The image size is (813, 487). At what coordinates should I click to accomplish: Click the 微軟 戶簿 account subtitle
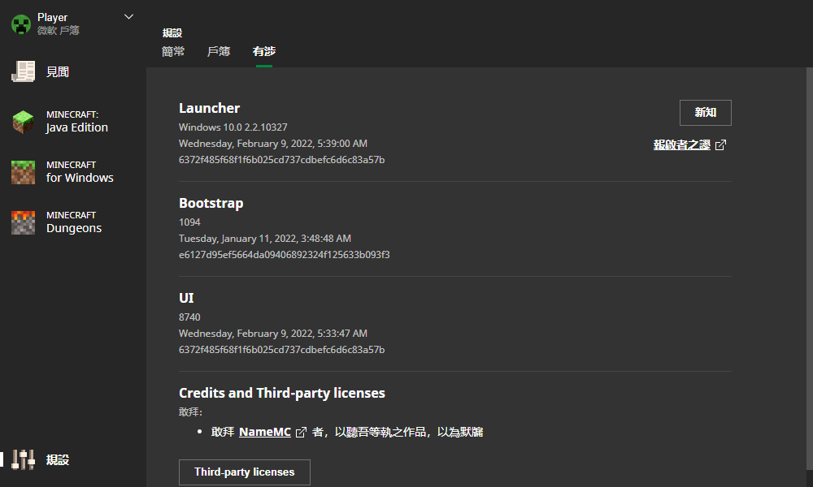[x=58, y=31]
